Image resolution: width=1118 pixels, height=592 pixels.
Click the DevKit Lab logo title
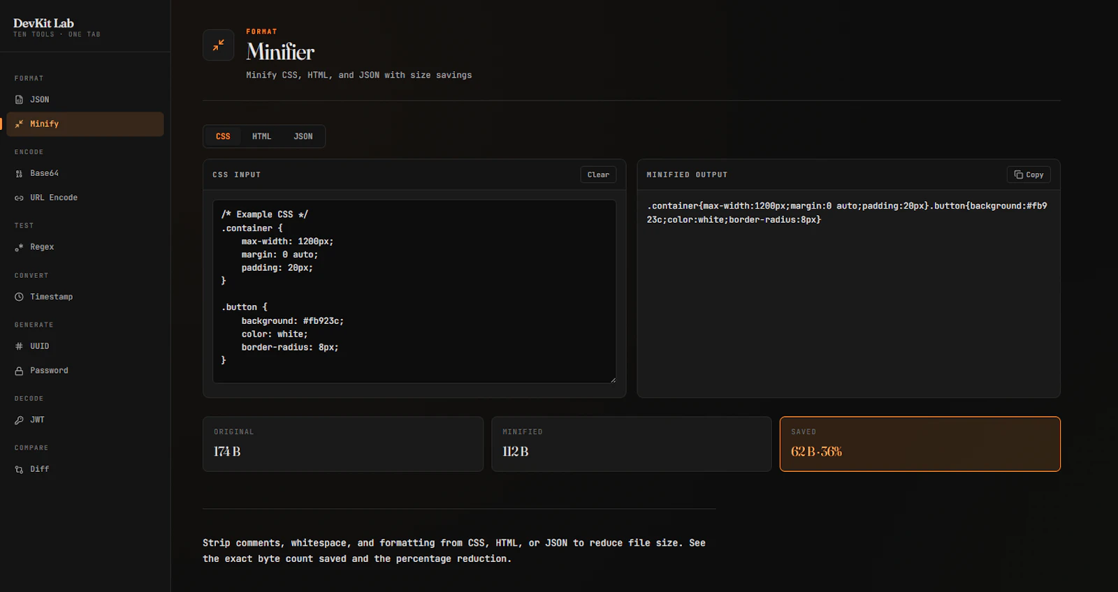tap(43, 23)
